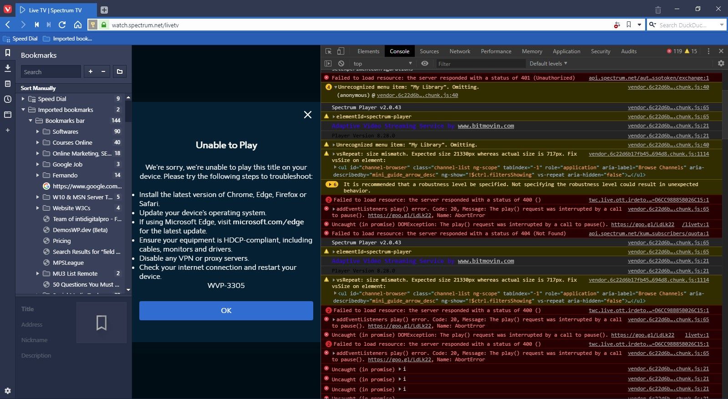Open the search engine selector dropdown
Image resolution: width=728 pixels, height=399 pixels.
pos(652,25)
